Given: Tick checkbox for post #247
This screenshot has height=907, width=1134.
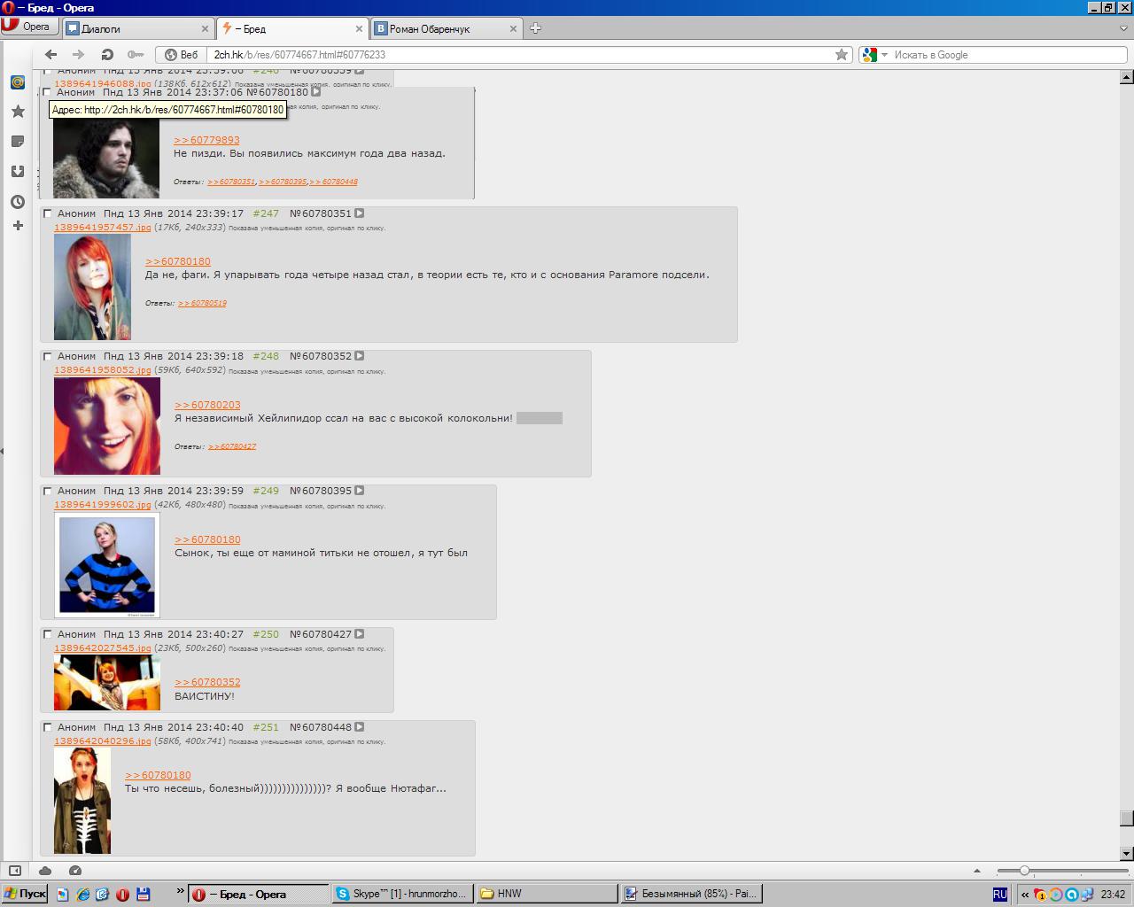Looking at the screenshot, I should click(48, 213).
